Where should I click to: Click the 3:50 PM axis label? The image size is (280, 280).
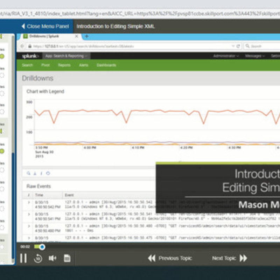42,148
